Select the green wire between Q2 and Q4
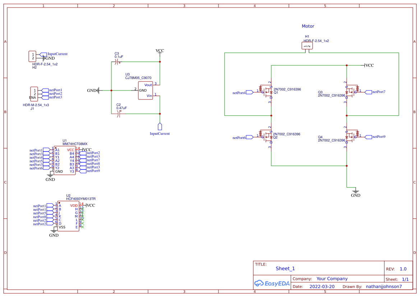This screenshot has height=297, width=420. [308, 166]
